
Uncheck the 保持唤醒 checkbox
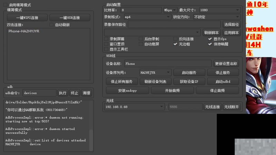(210, 44)
